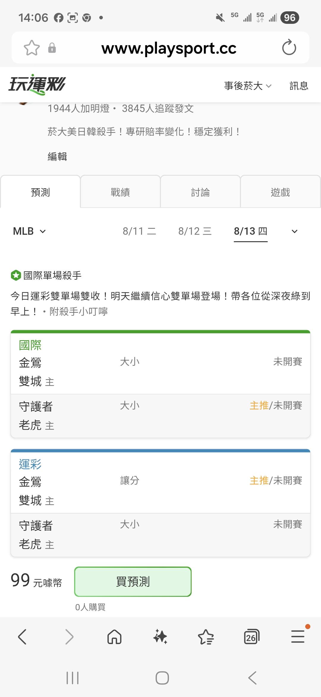Expand the 事後菸大 account dropdown

click(x=248, y=86)
